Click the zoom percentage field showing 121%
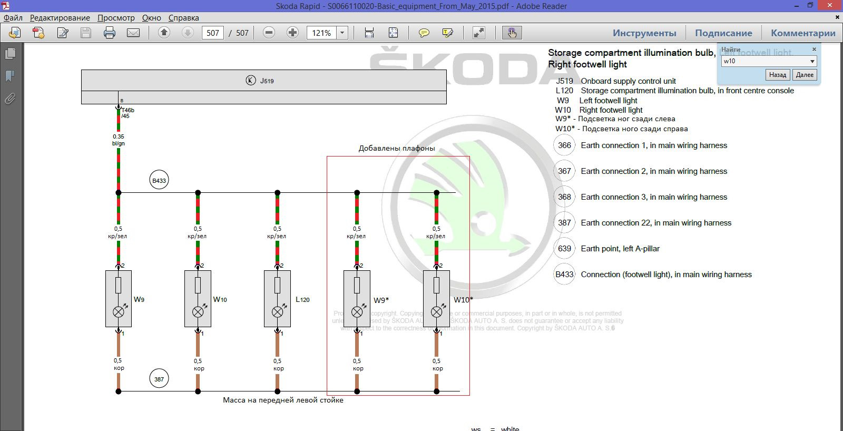Screen dimensions: 843x431 pyautogui.click(x=321, y=33)
